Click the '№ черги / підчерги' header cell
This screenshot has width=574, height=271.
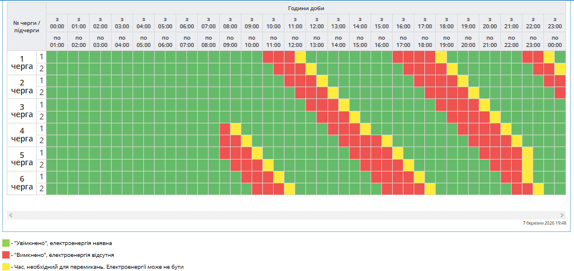click(27, 26)
